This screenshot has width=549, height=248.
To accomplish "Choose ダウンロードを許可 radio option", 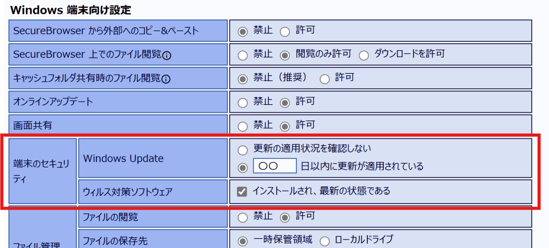I will coord(364,55).
